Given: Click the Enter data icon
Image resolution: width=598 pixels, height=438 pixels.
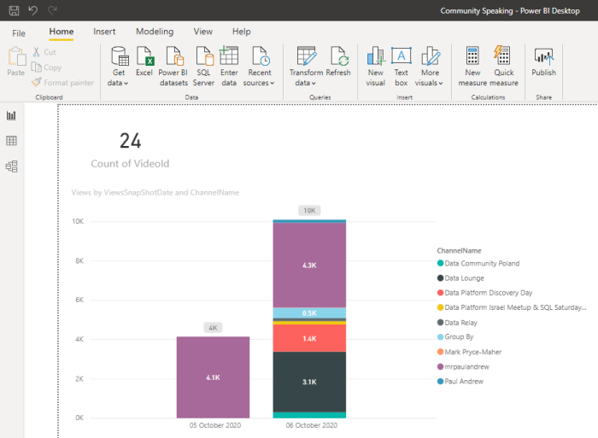Looking at the screenshot, I should (x=229, y=65).
